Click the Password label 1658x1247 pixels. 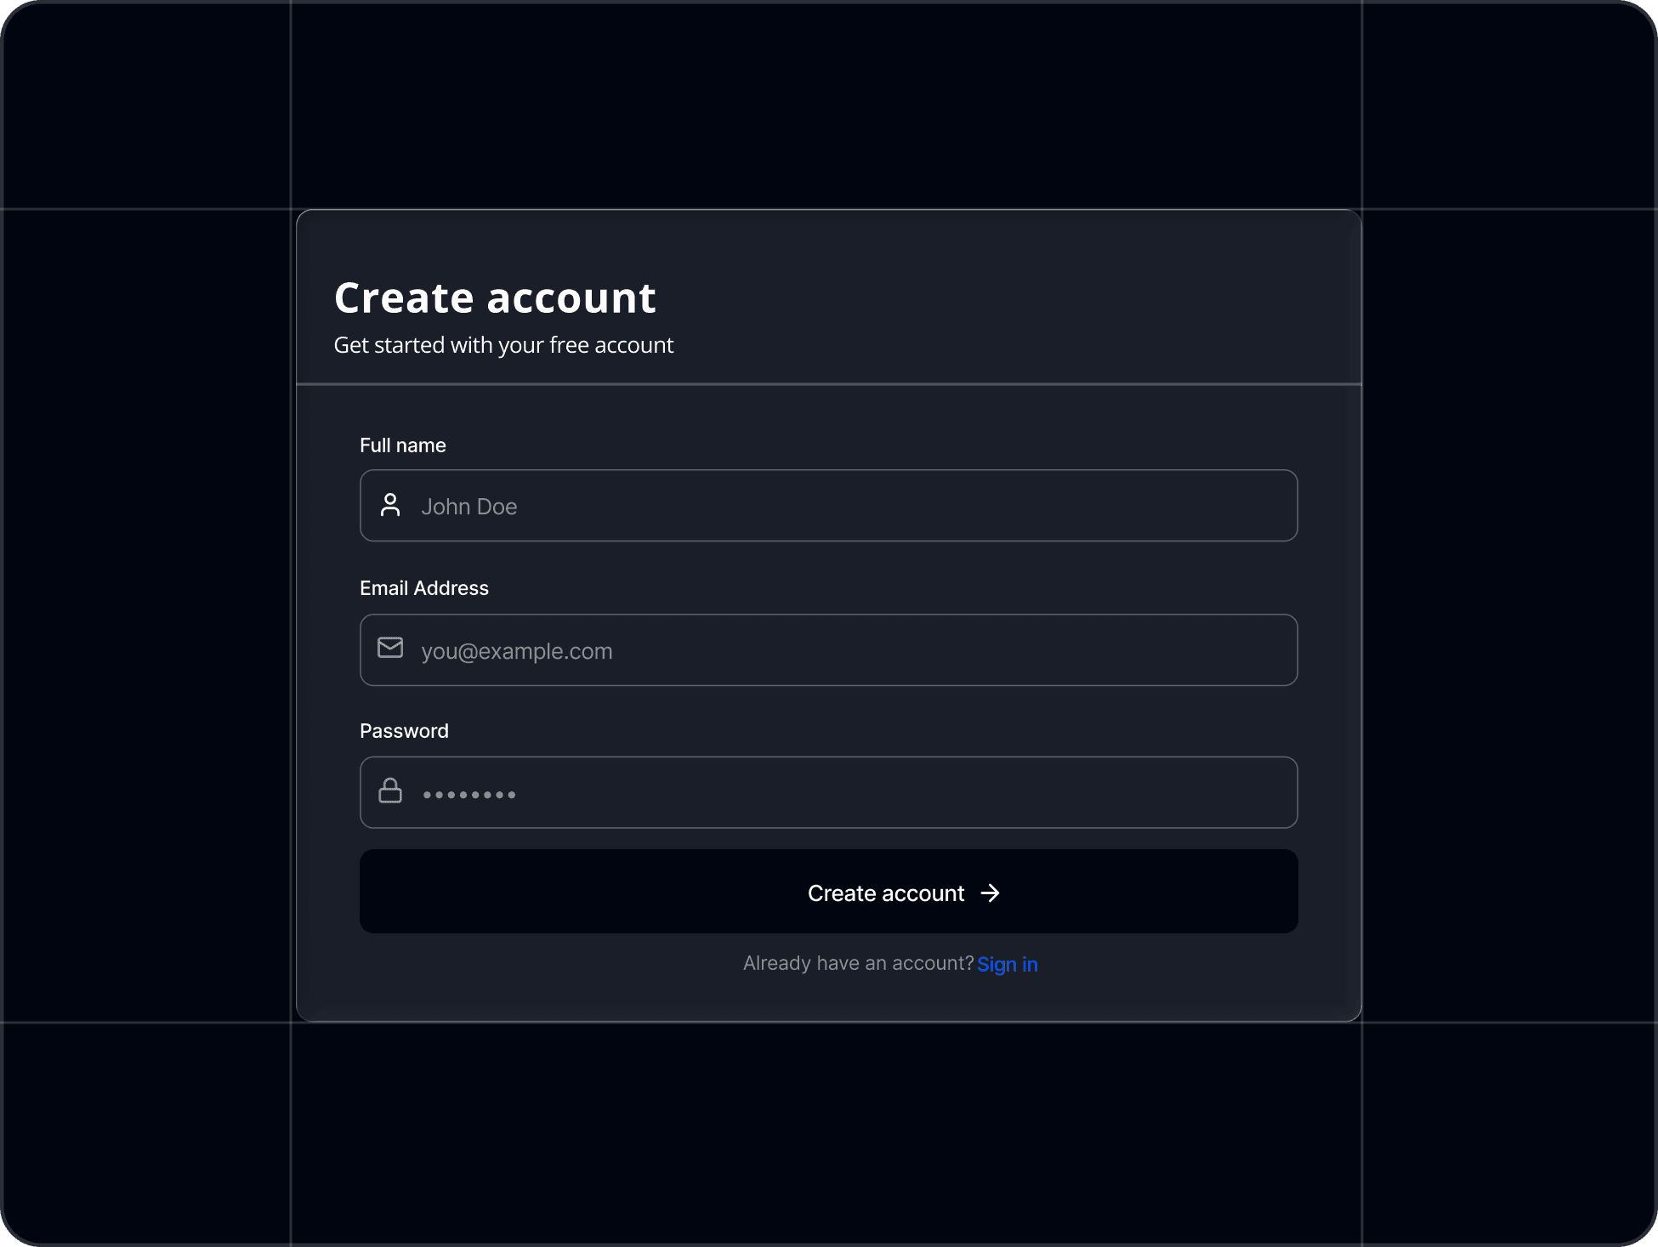pyautogui.click(x=404, y=731)
